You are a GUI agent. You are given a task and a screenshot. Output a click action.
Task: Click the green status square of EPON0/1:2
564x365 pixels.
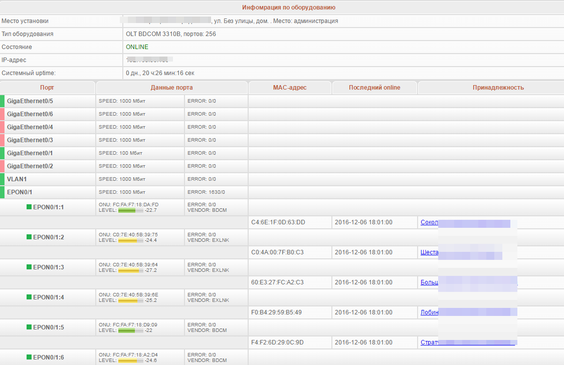29,237
